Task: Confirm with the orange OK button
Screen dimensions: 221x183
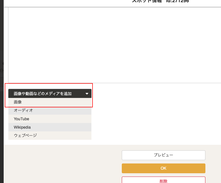Action: coord(163,168)
